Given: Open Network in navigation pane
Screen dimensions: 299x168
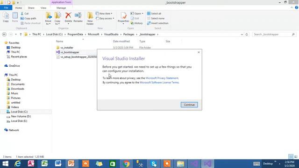Looking at the screenshot, I should click(x=14, y=130).
